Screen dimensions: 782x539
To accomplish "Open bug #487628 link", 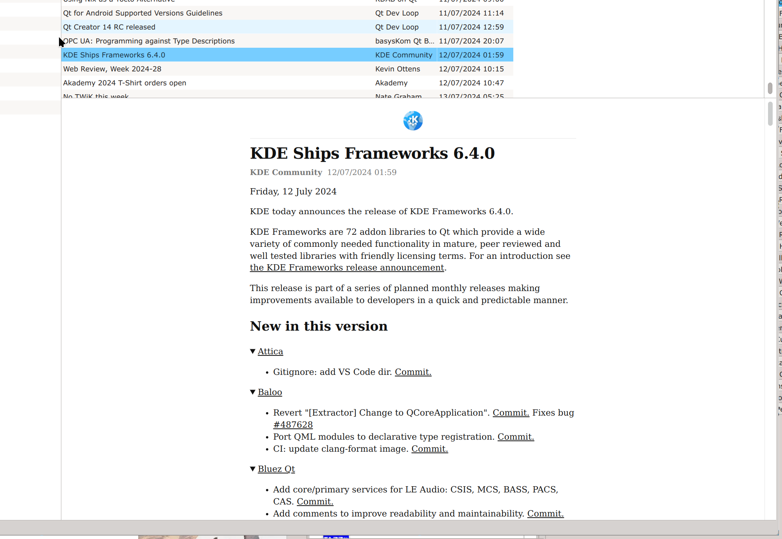I will pyautogui.click(x=293, y=425).
